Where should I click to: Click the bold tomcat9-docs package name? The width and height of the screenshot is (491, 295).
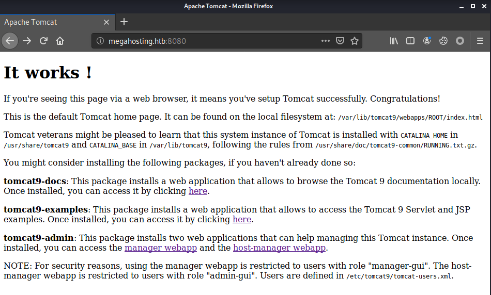(35, 181)
